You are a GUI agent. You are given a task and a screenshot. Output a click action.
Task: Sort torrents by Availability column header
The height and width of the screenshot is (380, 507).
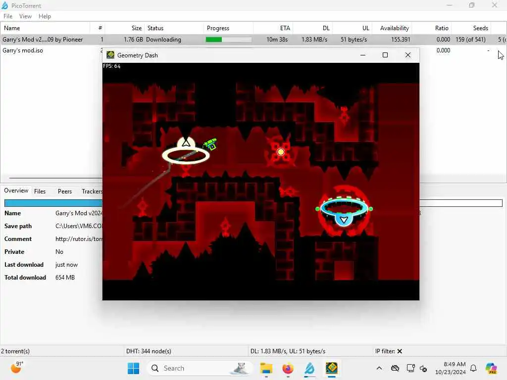391,28
